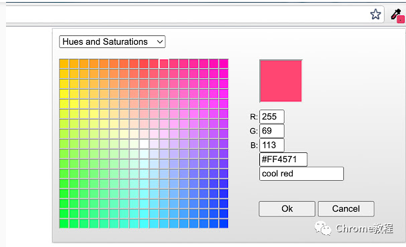Click the Ok button
The height and width of the screenshot is (247, 406).
[287, 209]
